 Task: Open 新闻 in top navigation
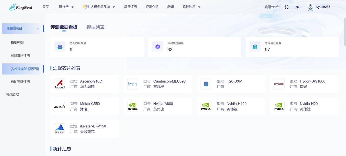tap(171, 7)
